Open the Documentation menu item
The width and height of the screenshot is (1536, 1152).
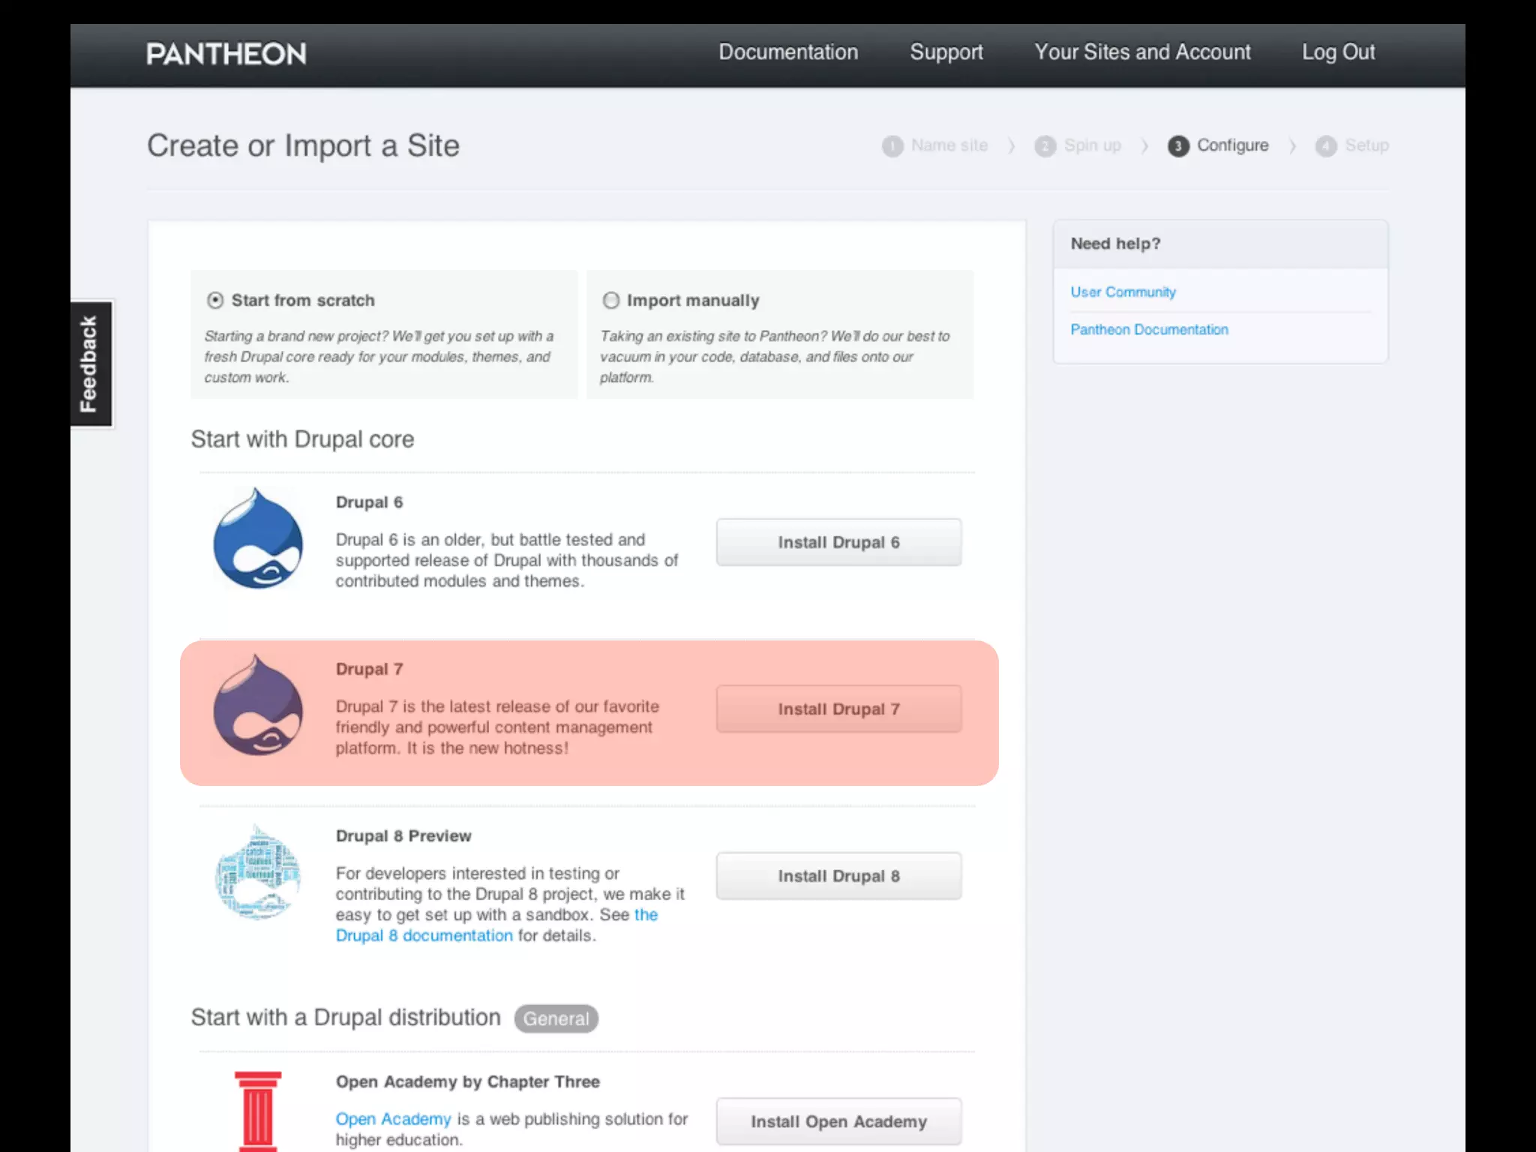point(788,52)
